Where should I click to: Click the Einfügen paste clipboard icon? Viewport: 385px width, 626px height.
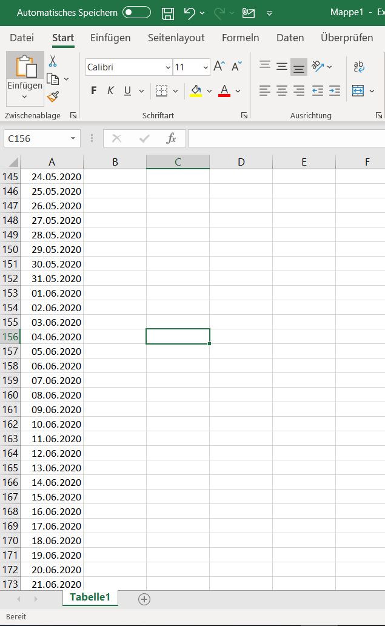pyautogui.click(x=26, y=66)
